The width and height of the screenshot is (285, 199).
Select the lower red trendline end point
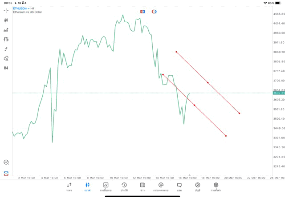226,136
